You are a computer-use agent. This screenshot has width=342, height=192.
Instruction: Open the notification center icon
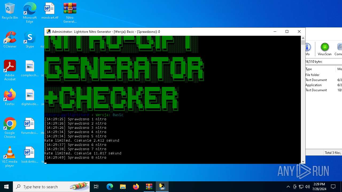coord(333,187)
